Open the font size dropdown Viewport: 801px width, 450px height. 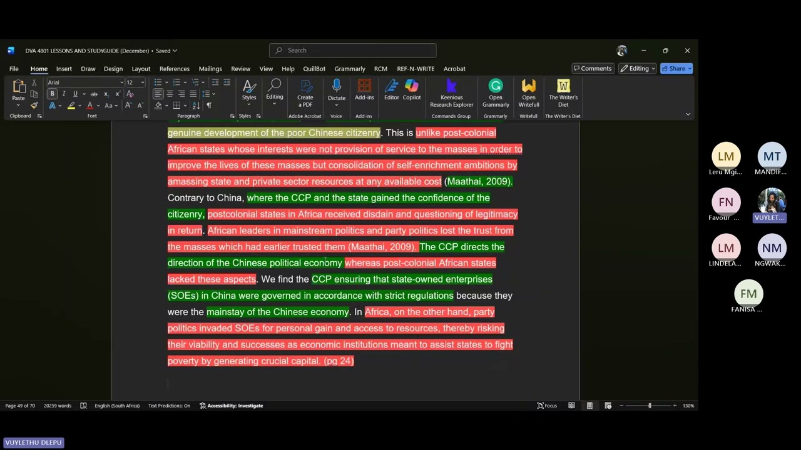(142, 82)
